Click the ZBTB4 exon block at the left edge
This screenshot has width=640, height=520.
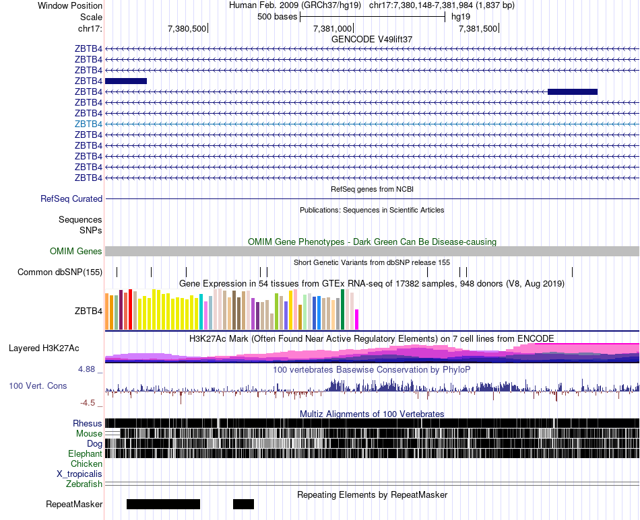126,81
